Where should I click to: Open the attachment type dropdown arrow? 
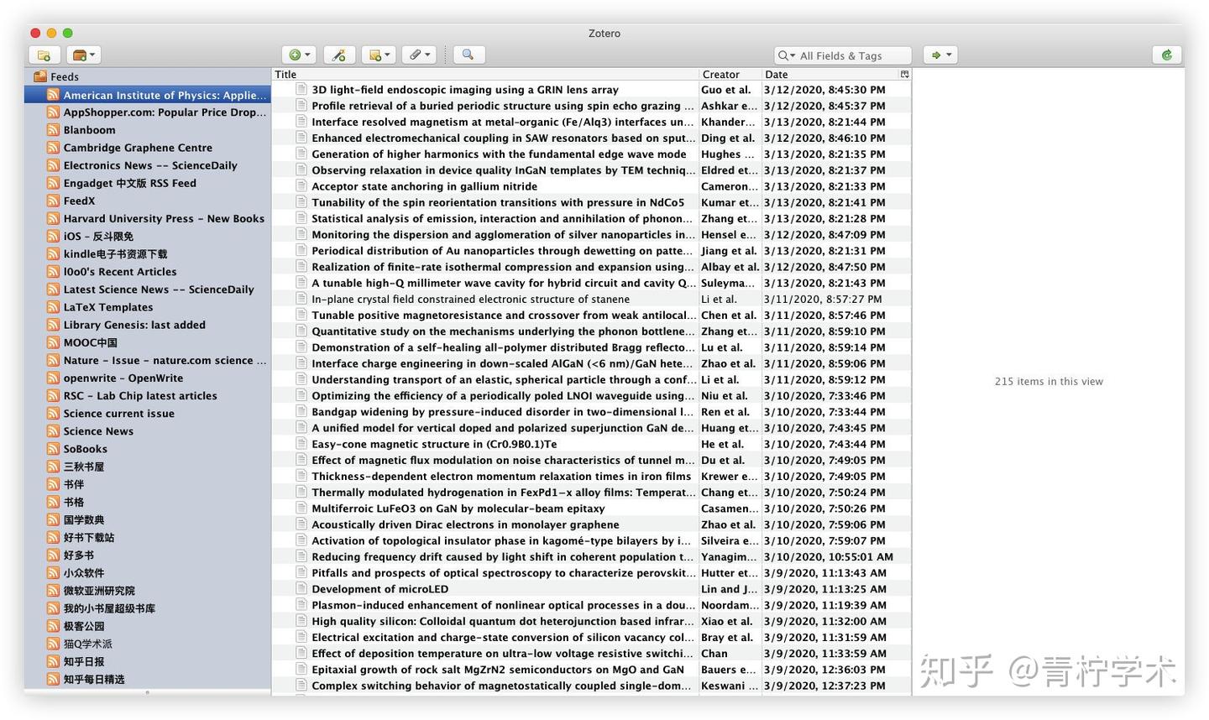[427, 55]
